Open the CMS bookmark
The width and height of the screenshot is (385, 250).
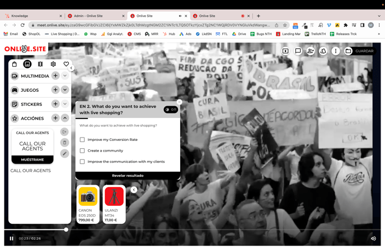[134, 34]
